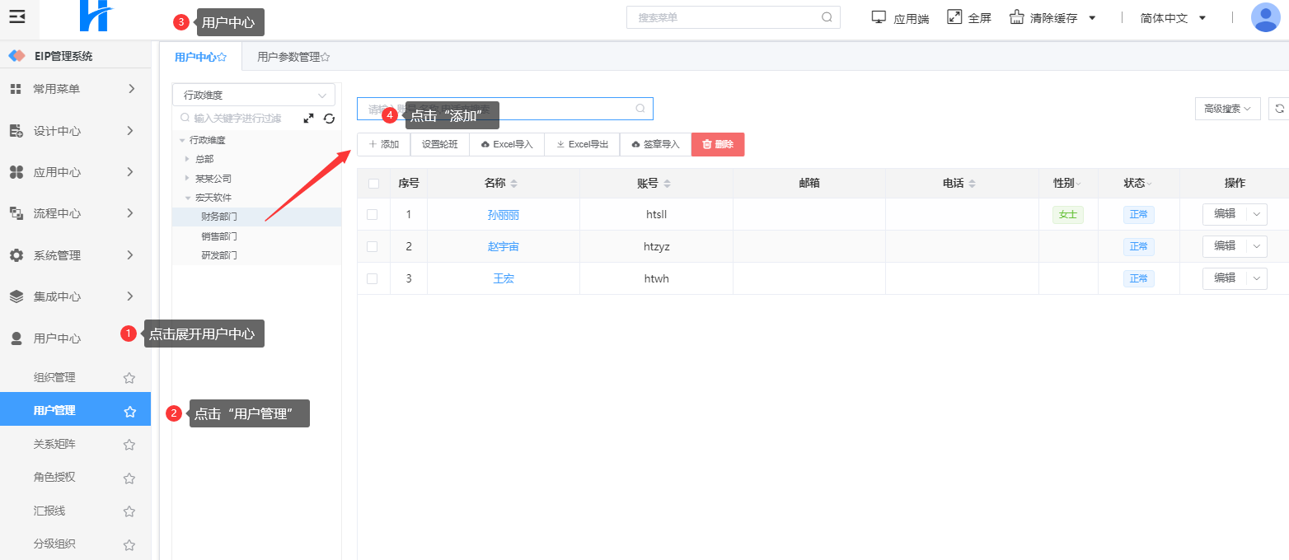Favorite 用户管理 with the star icon
The image size is (1289, 560).
tap(129, 412)
